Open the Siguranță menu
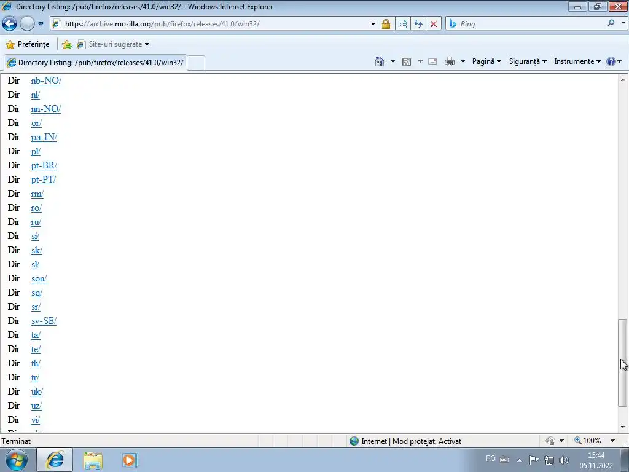 pyautogui.click(x=528, y=61)
